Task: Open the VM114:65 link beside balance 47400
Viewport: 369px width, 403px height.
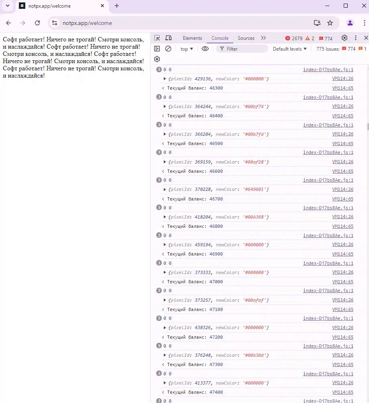Action: coord(343,392)
